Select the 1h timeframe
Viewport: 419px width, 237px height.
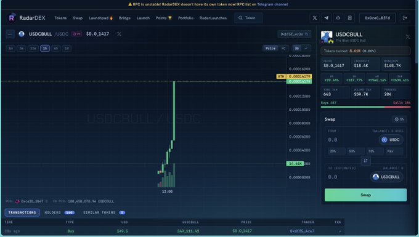pos(45,48)
